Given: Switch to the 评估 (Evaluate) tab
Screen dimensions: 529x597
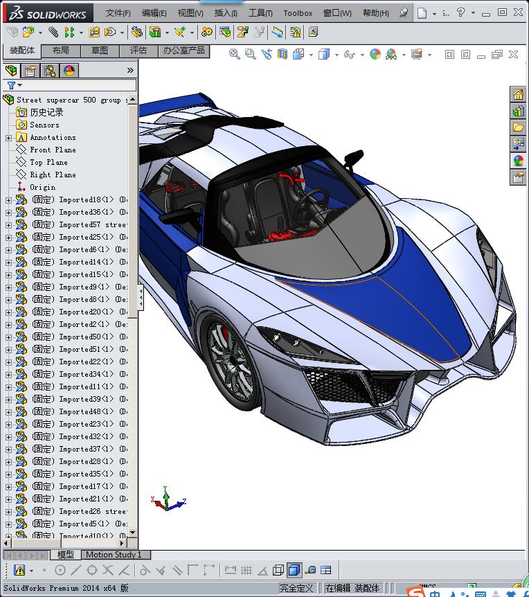Looking at the screenshot, I should click(x=138, y=51).
